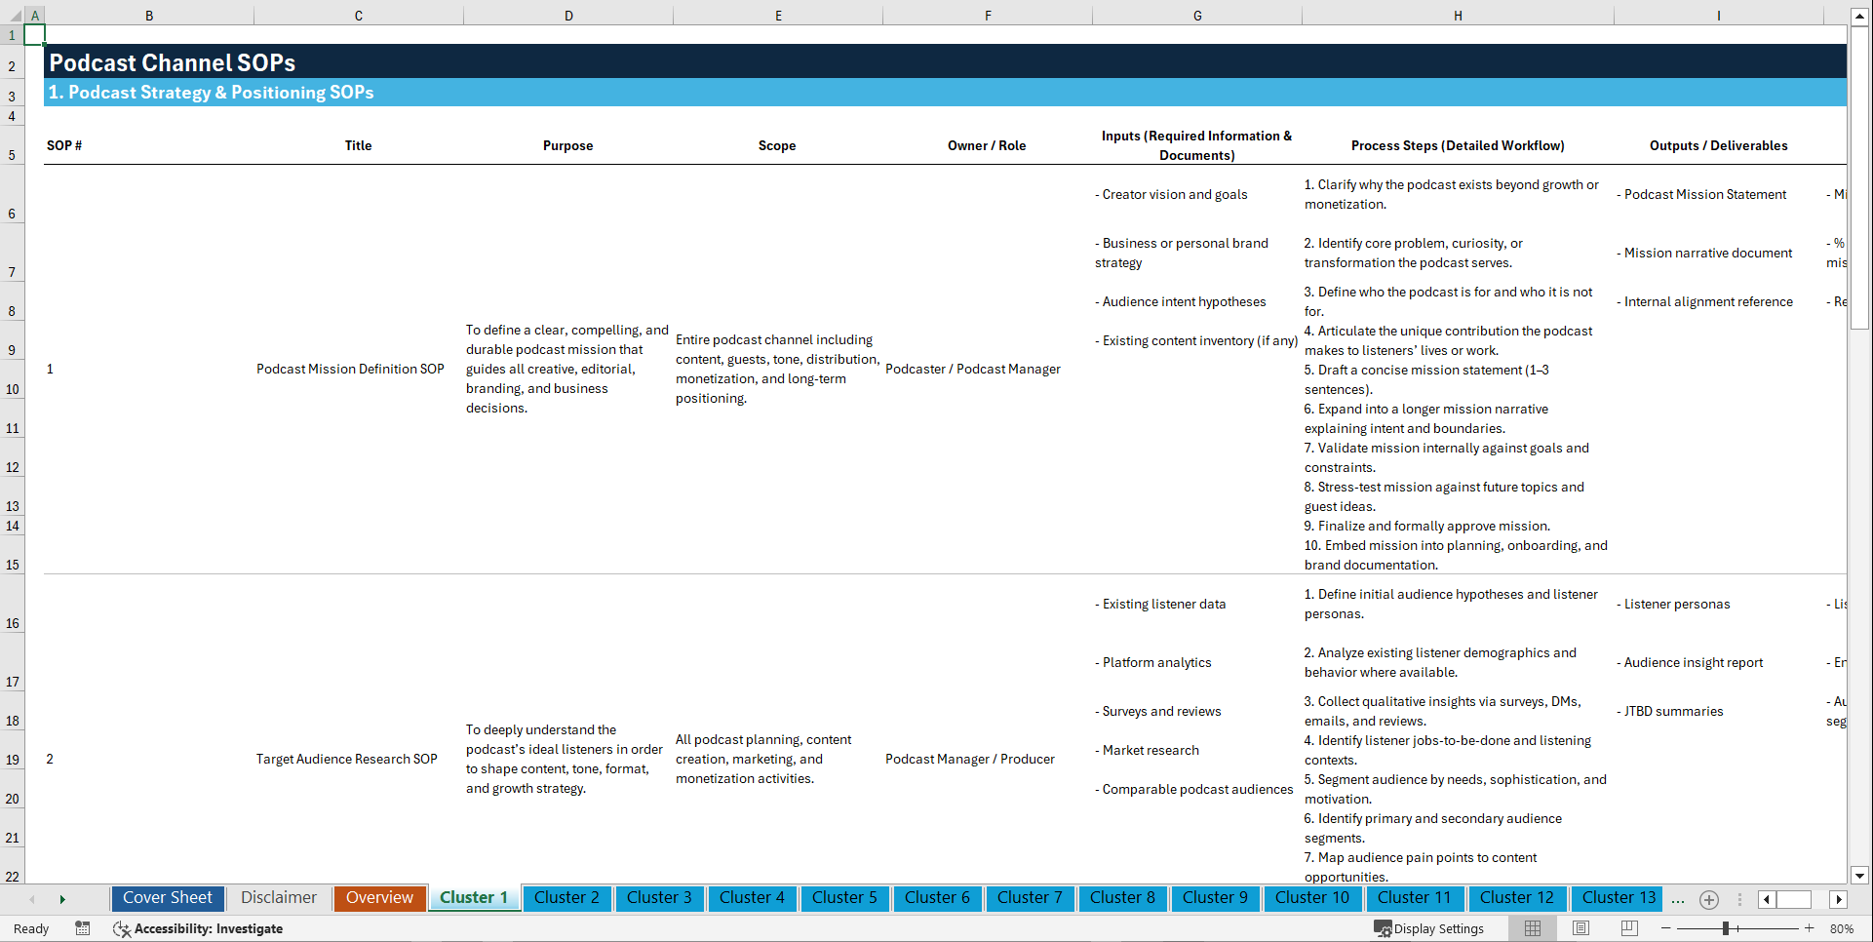
Task: Activate the Overview sheet tab
Action: coord(379,898)
